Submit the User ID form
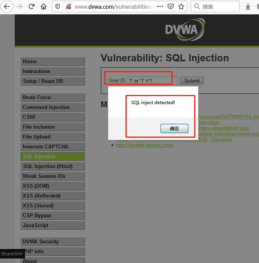The width and height of the screenshot is (259, 263). pos(192,80)
